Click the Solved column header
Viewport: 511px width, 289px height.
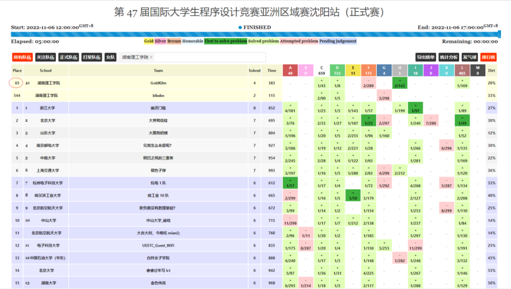254,70
